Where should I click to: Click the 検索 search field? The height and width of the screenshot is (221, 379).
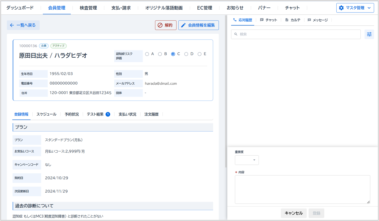point(296,34)
